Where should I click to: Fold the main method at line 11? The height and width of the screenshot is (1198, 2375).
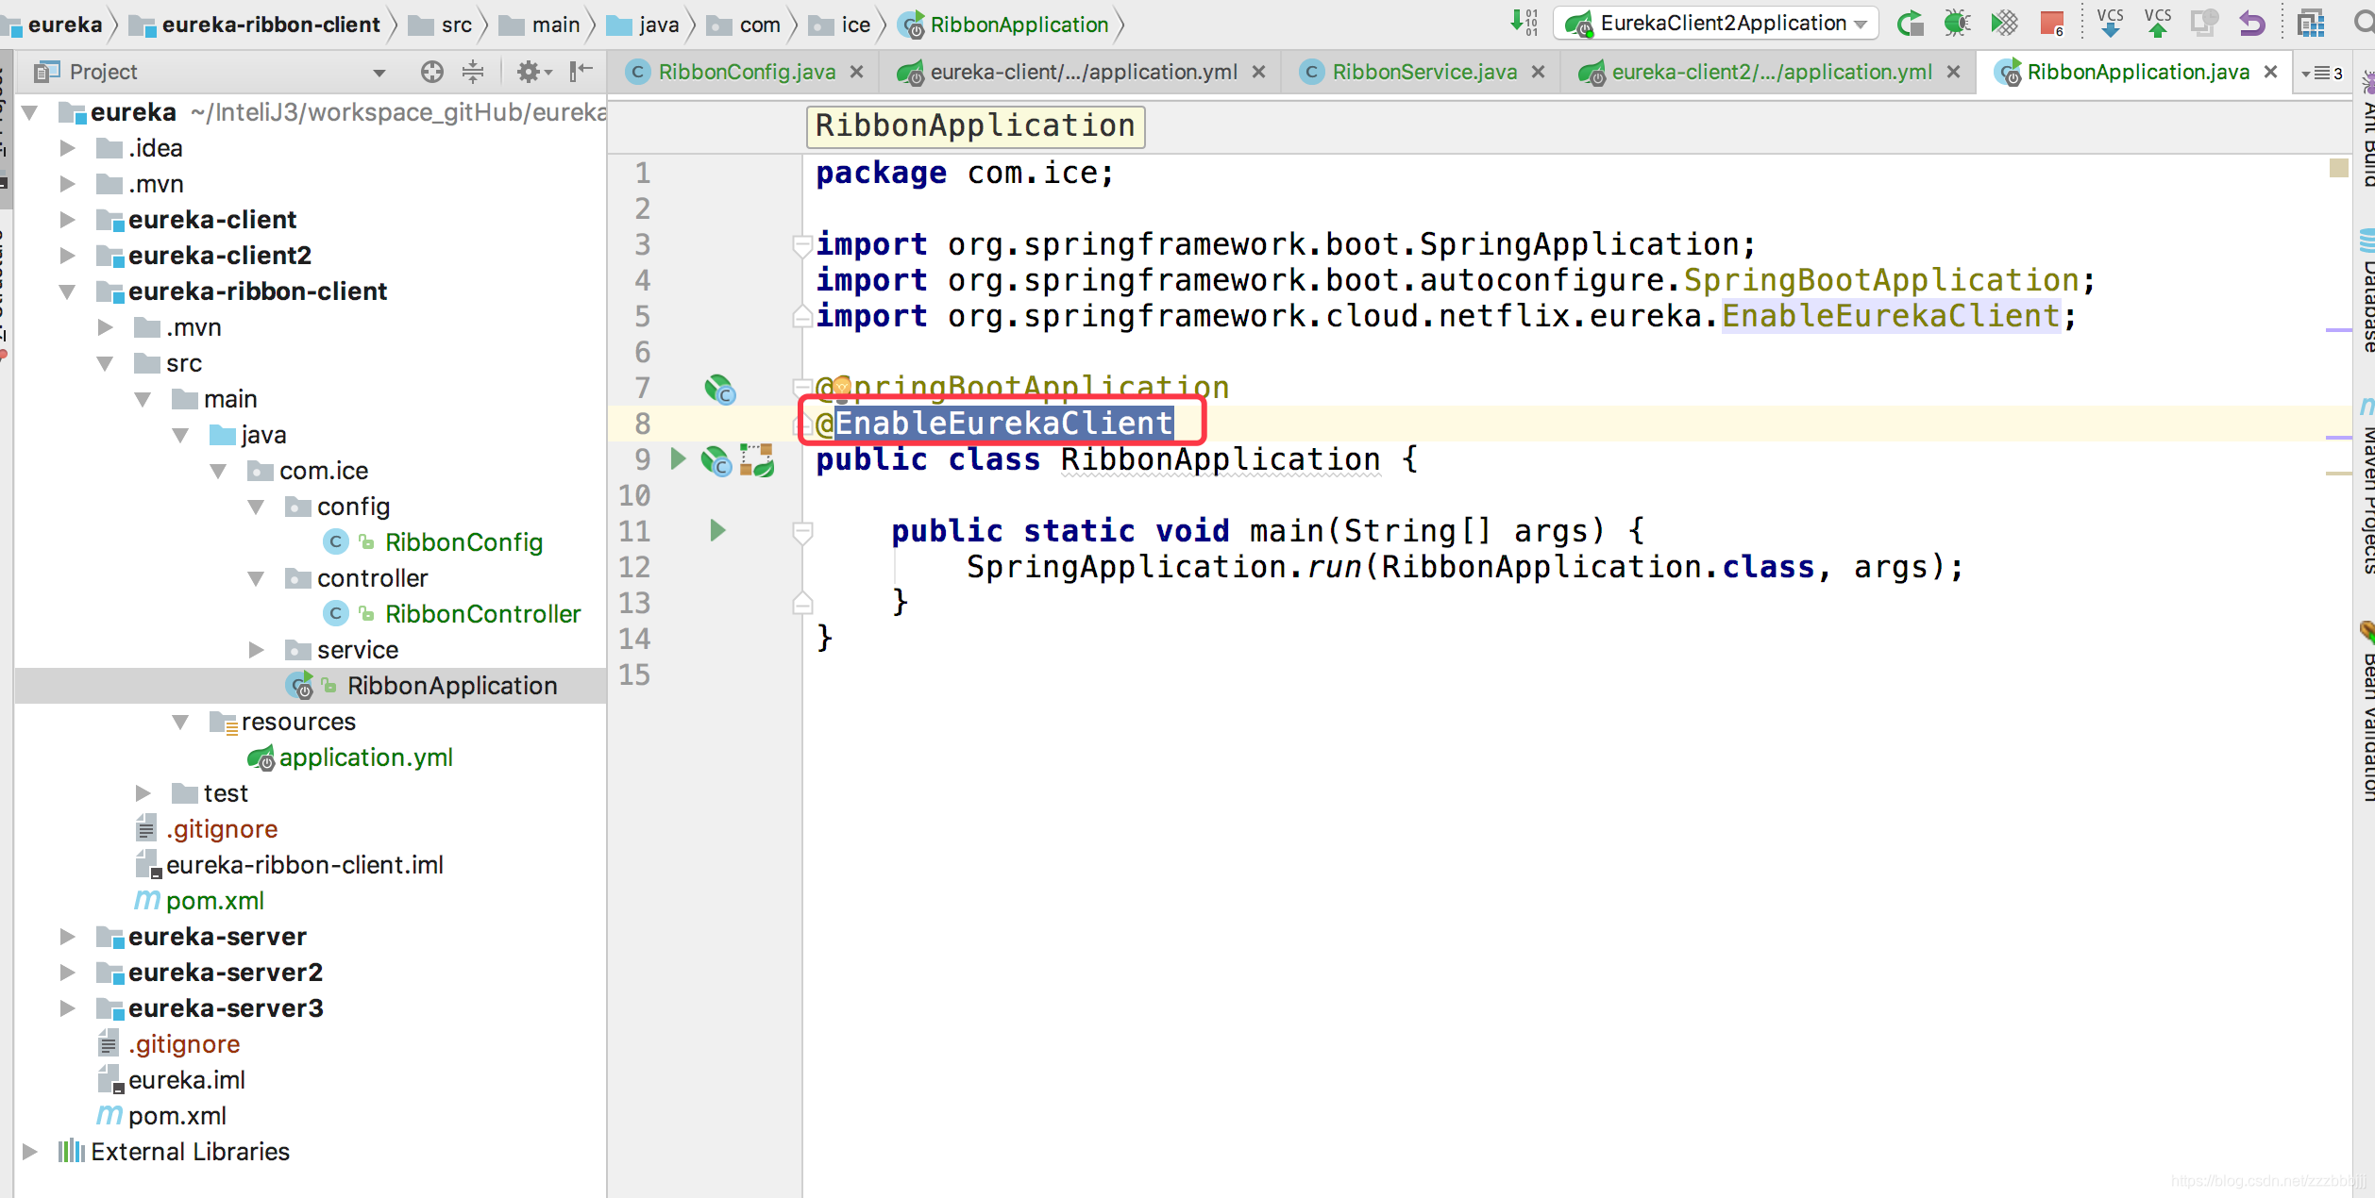(x=802, y=533)
